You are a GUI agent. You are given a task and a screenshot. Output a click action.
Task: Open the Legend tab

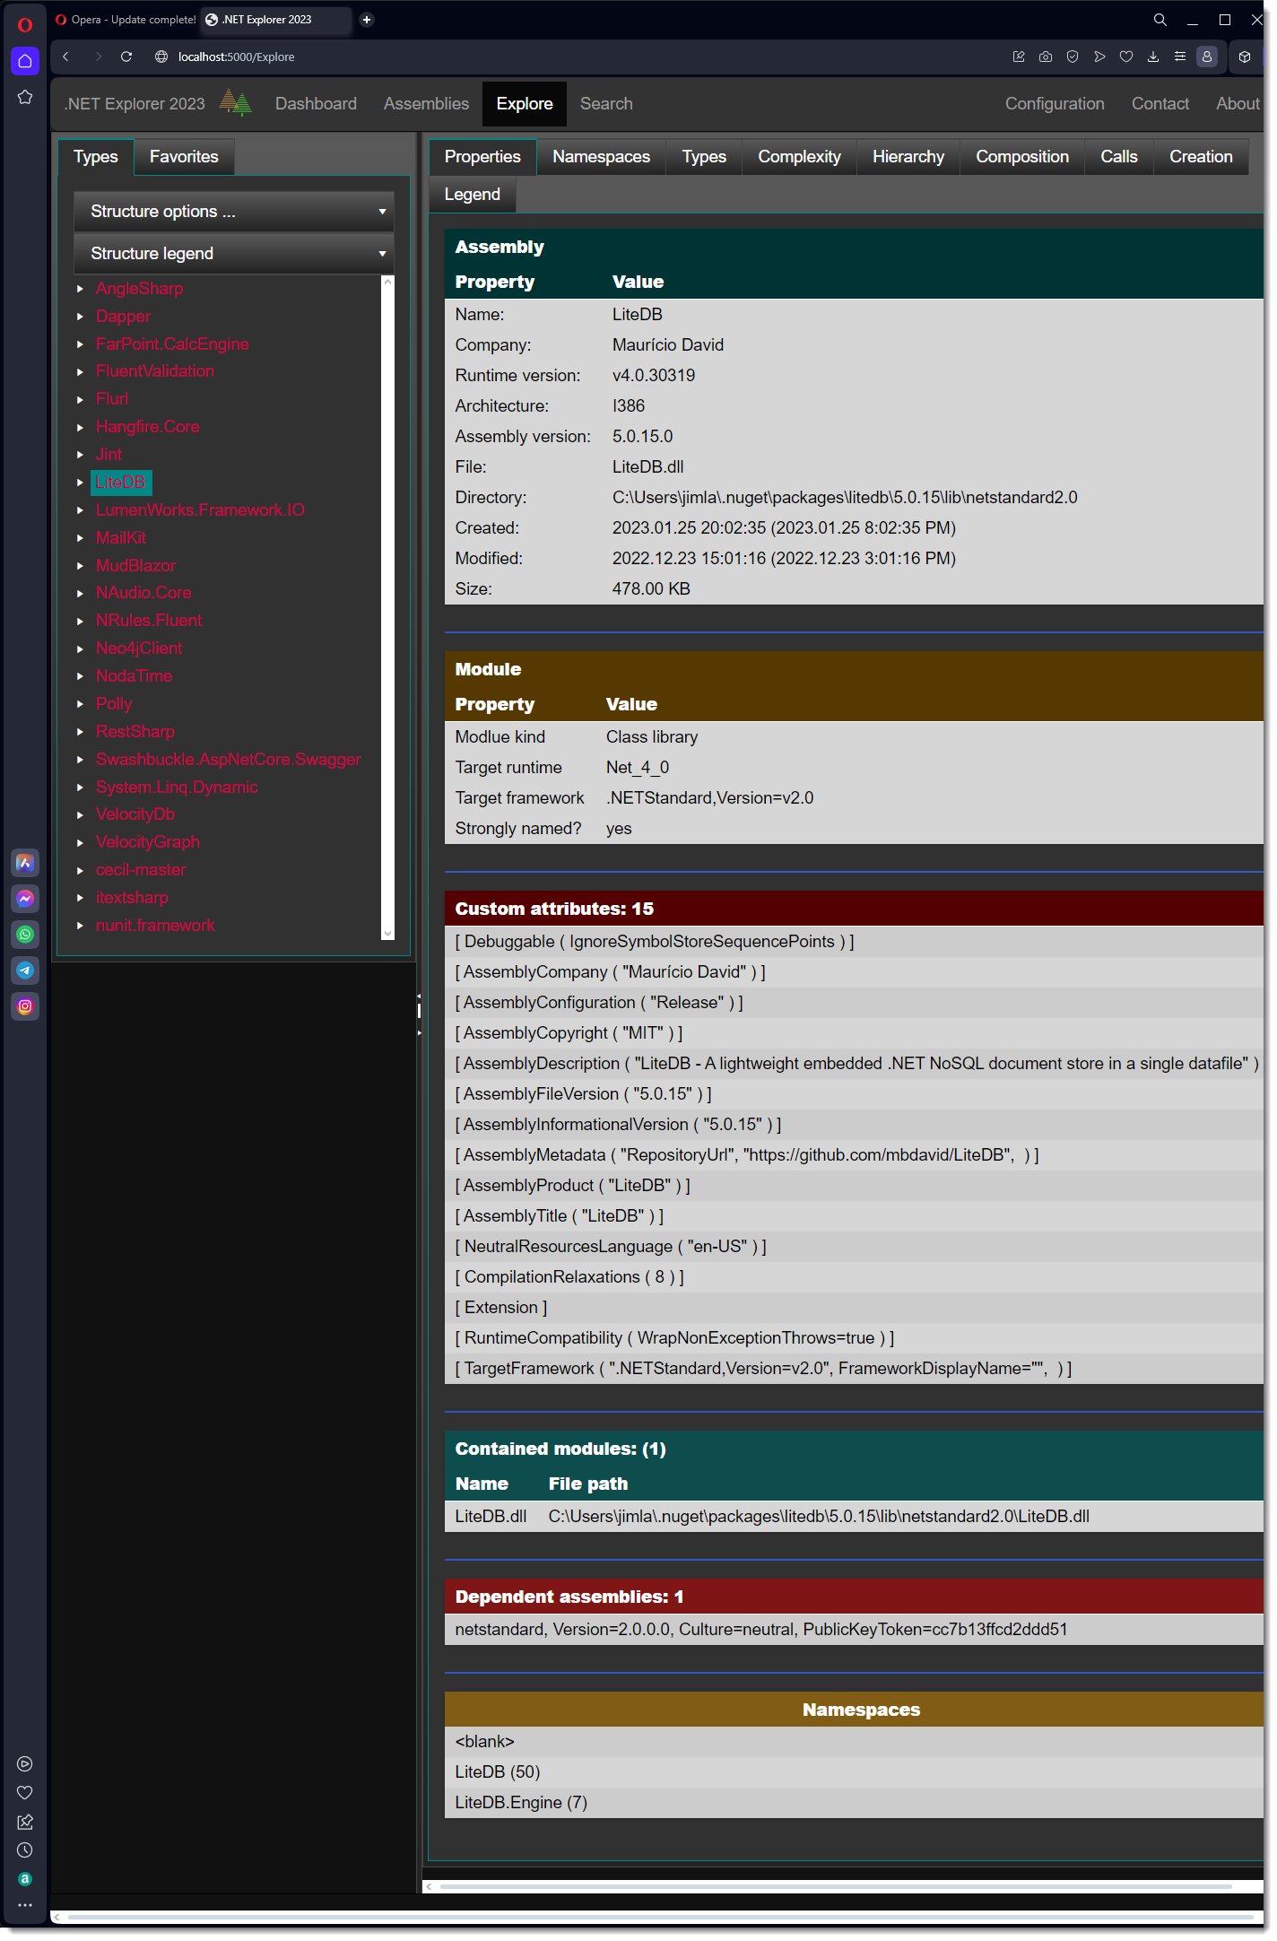pos(473,195)
